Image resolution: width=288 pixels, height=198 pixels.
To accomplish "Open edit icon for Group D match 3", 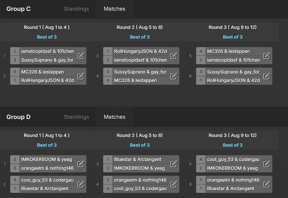I will [174, 164].
